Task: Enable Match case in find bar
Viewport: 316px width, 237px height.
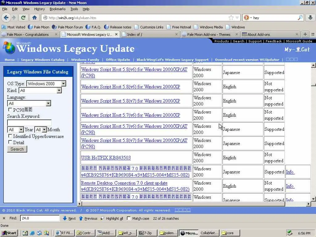Action: [129, 218]
